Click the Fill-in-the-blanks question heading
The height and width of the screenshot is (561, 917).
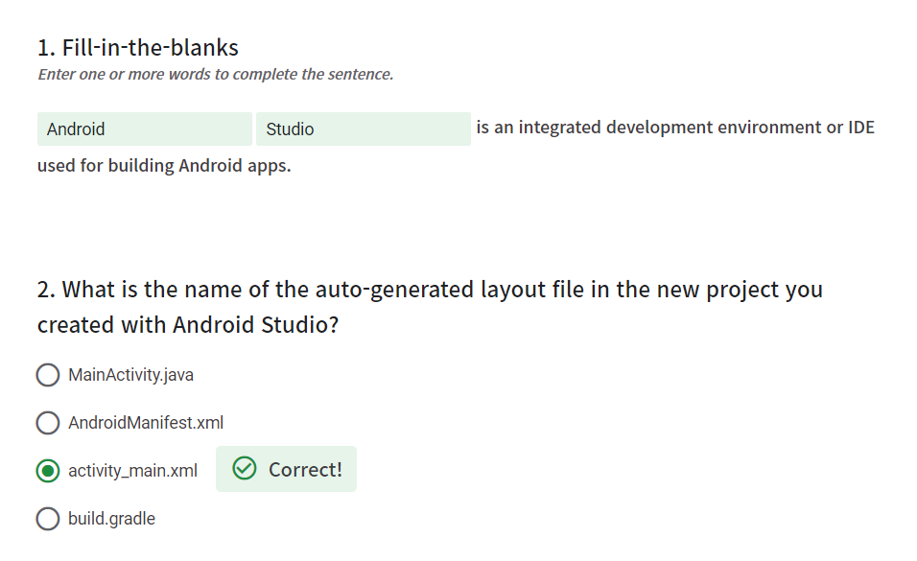[x=138, y=47]
